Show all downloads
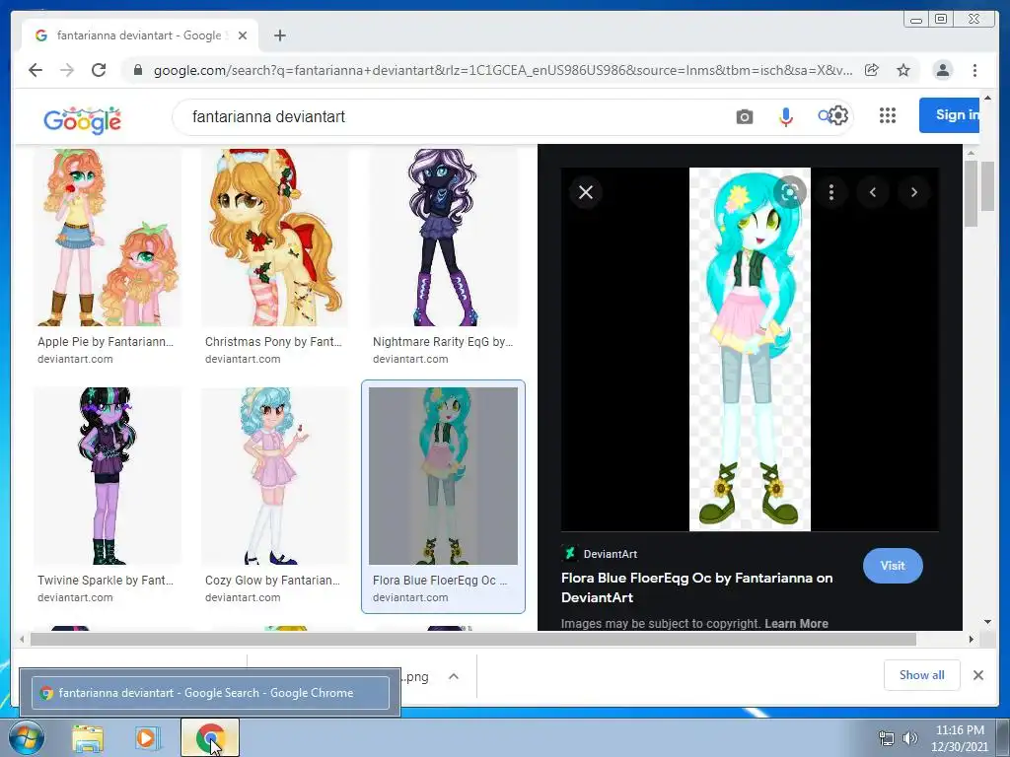The height and width of the screenshot is (757, 1010). (922, 674)
